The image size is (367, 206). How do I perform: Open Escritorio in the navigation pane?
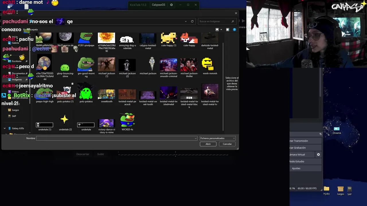click(x=17, y=61)
